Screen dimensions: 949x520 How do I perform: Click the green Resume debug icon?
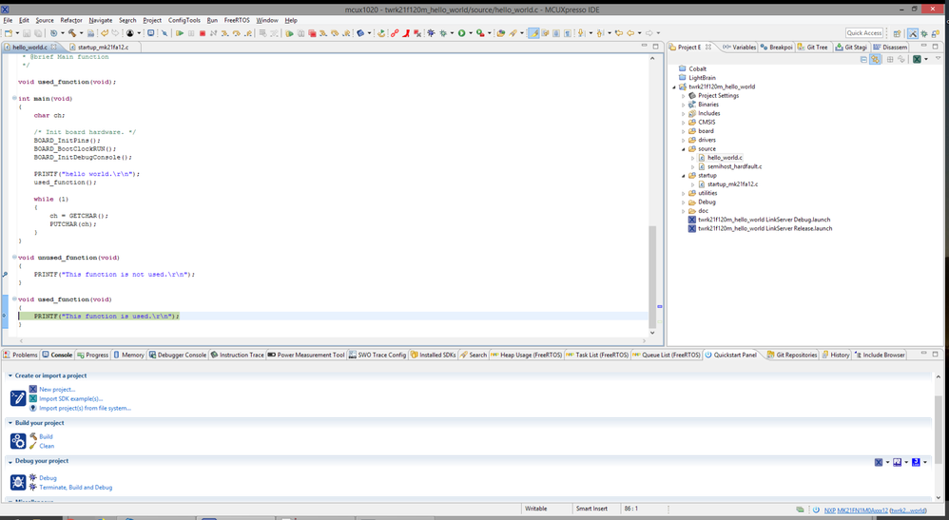(x=180, y=33)
